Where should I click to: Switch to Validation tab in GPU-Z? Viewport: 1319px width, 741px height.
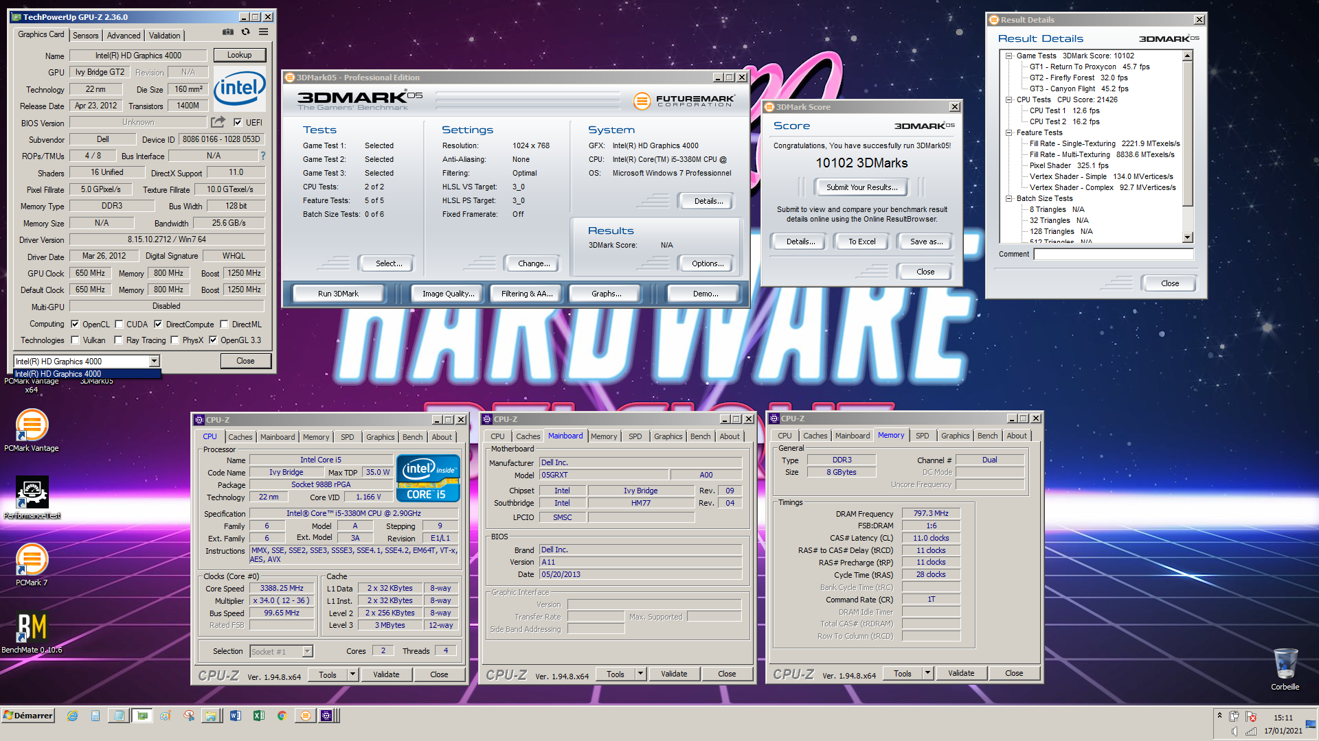(165, 36)
